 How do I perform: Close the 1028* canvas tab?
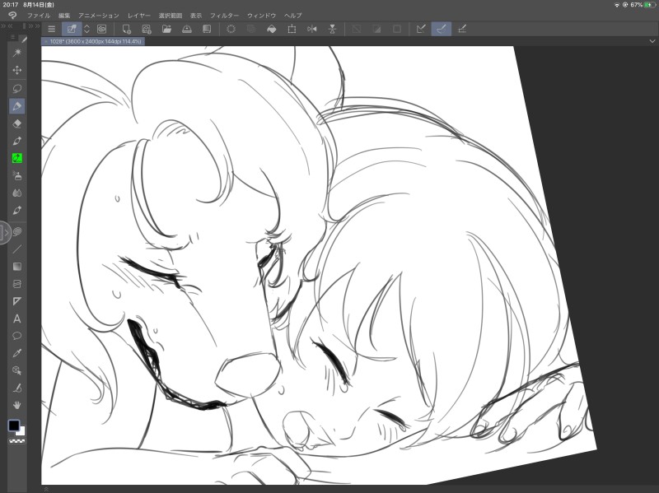(46, 41)
